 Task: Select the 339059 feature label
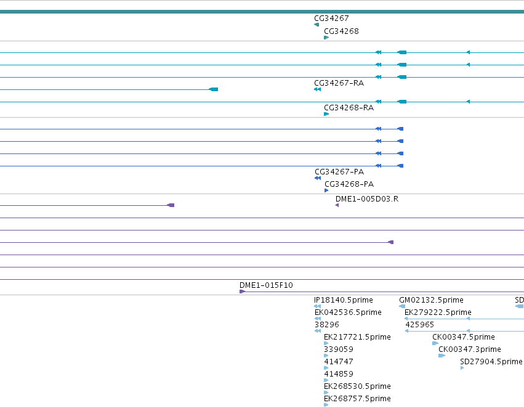tap(339, 349)
